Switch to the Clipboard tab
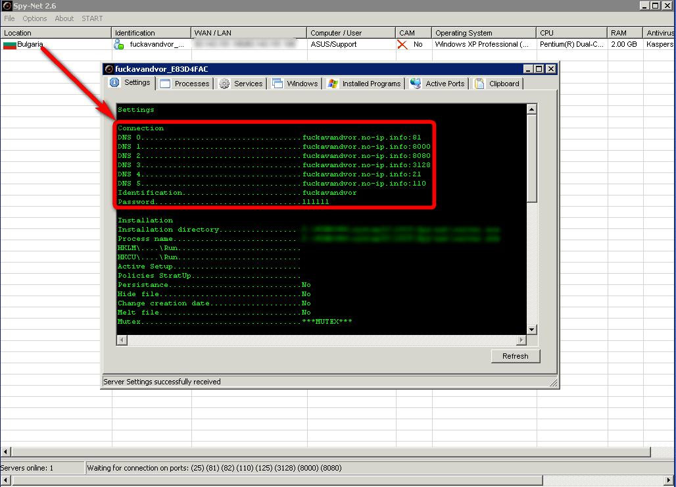The width and height of the screenshot is (676, 487). 497,84
